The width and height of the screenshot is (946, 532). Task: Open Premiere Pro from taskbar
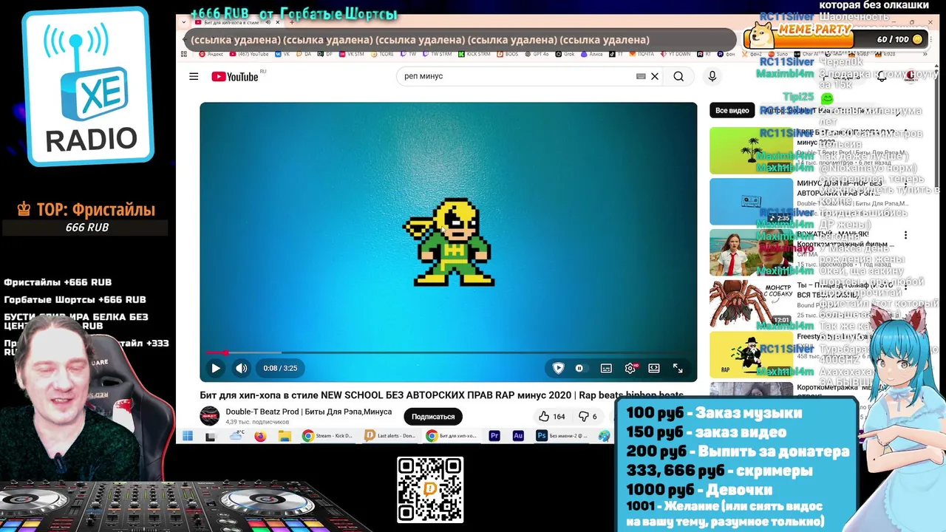(x=494, y=436)
